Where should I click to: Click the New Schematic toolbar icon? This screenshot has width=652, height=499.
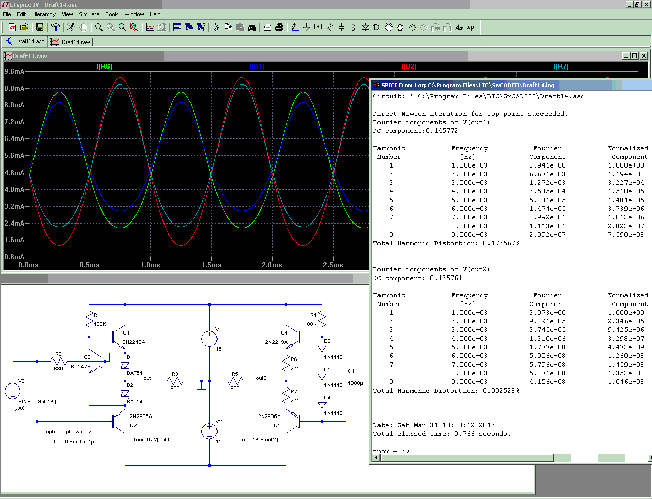(12, 27)
